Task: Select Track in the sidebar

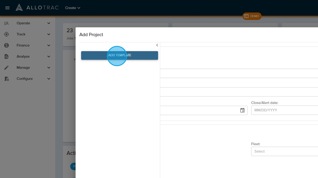Action: (x=21, y=34)
